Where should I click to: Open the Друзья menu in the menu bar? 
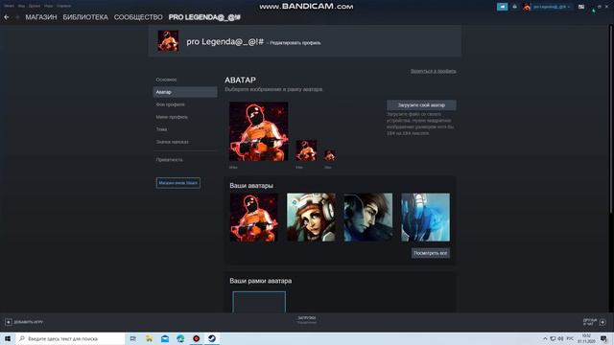click(x=35, y=6)
